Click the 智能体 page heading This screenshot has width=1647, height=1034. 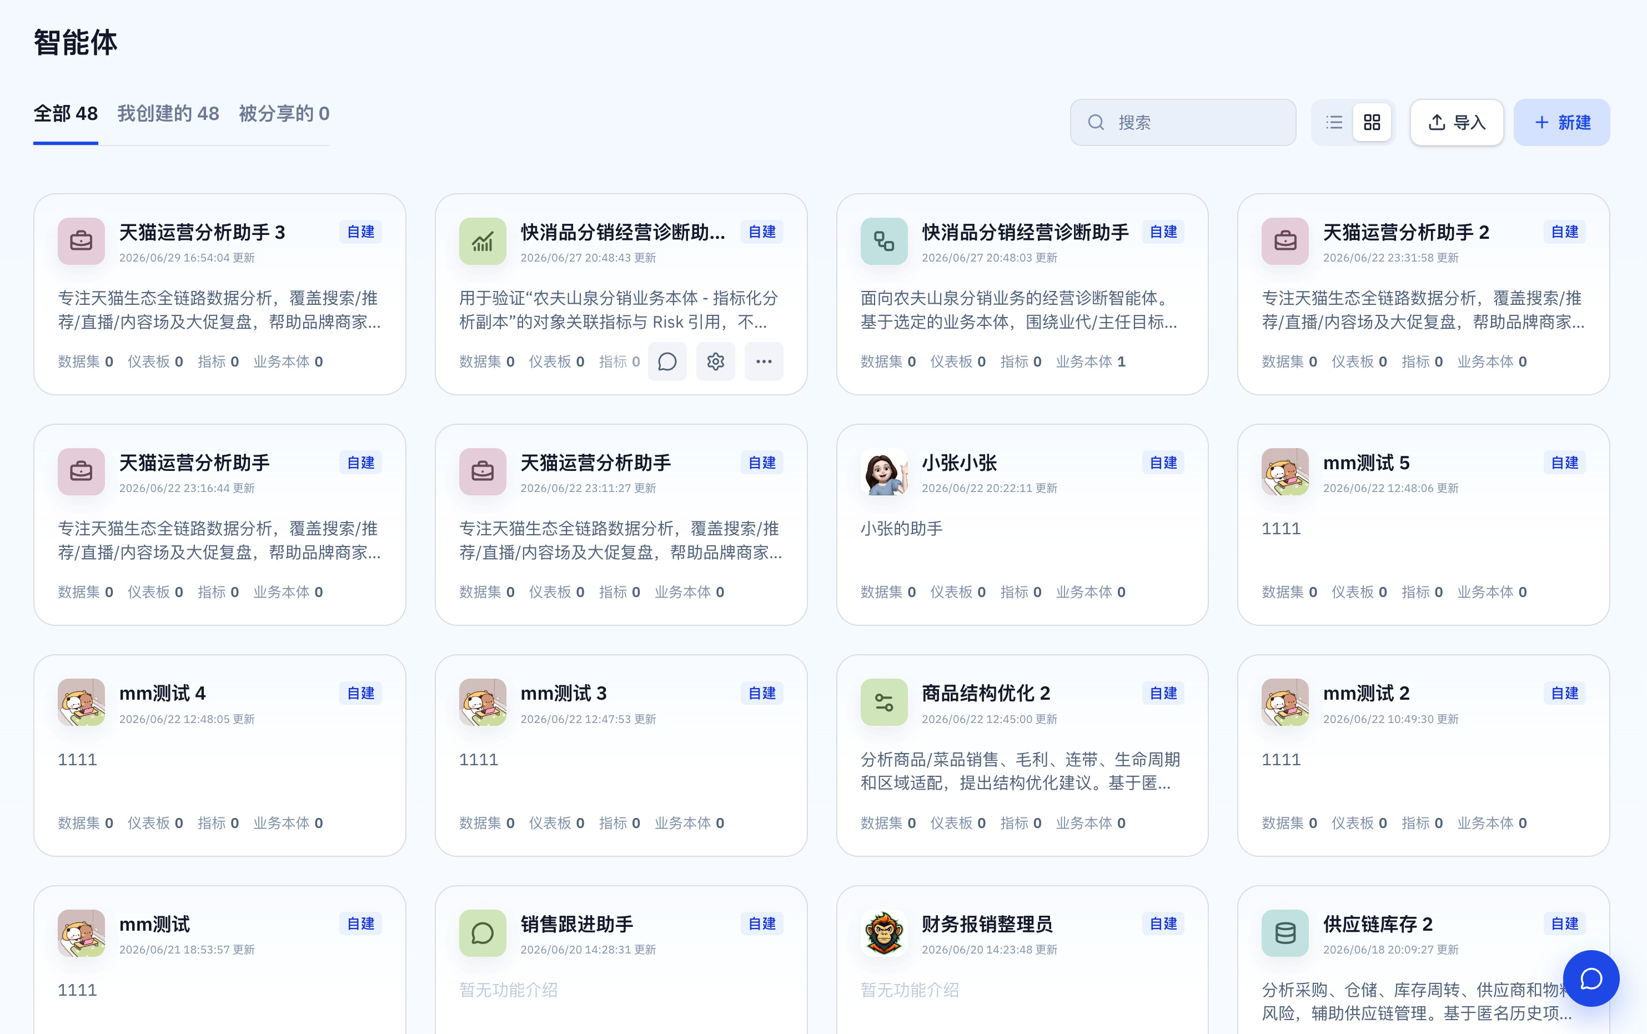tap(76, 42)
